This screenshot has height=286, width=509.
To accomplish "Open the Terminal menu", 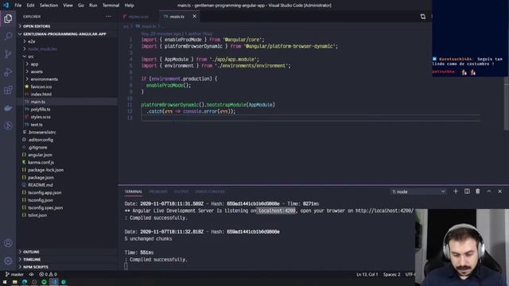I will click(111, 6).
